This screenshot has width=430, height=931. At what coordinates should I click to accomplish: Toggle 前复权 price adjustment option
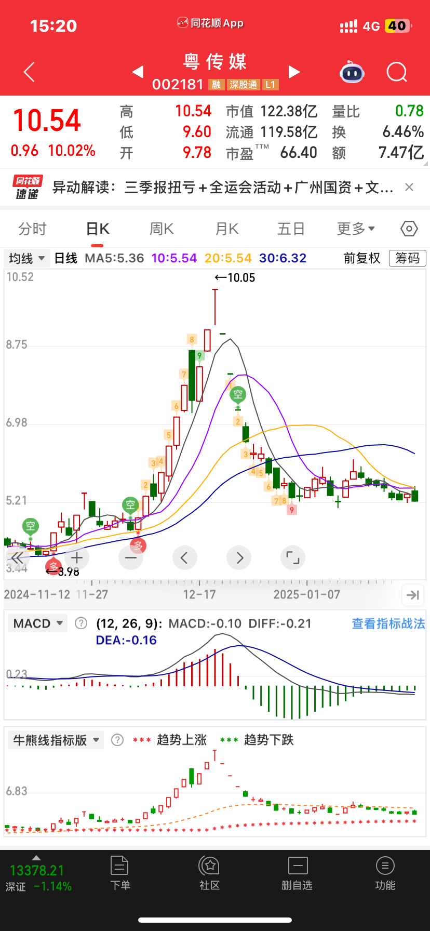(362, 258)
